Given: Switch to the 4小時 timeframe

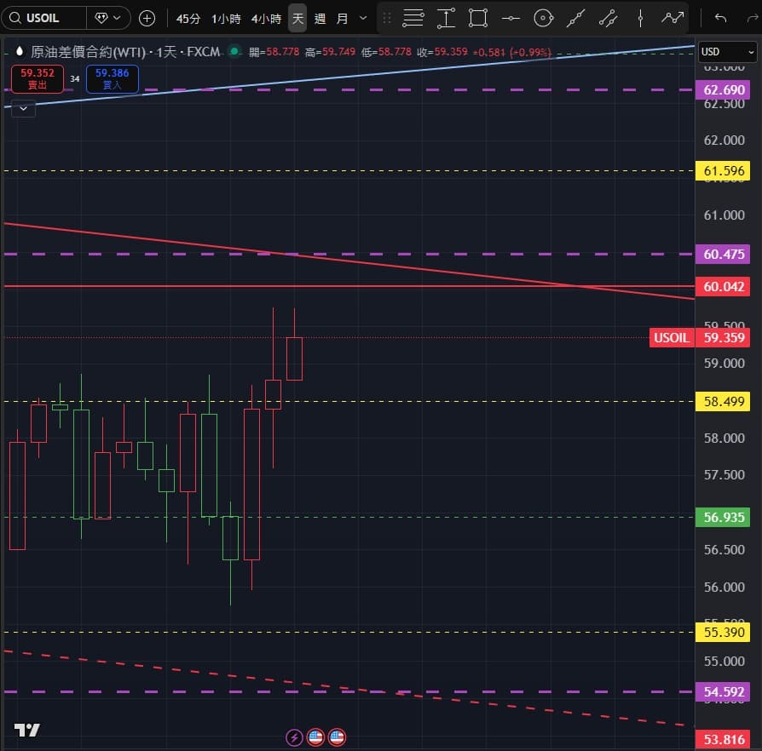Looking at the screenshot, I should click(x=266, y=17).
